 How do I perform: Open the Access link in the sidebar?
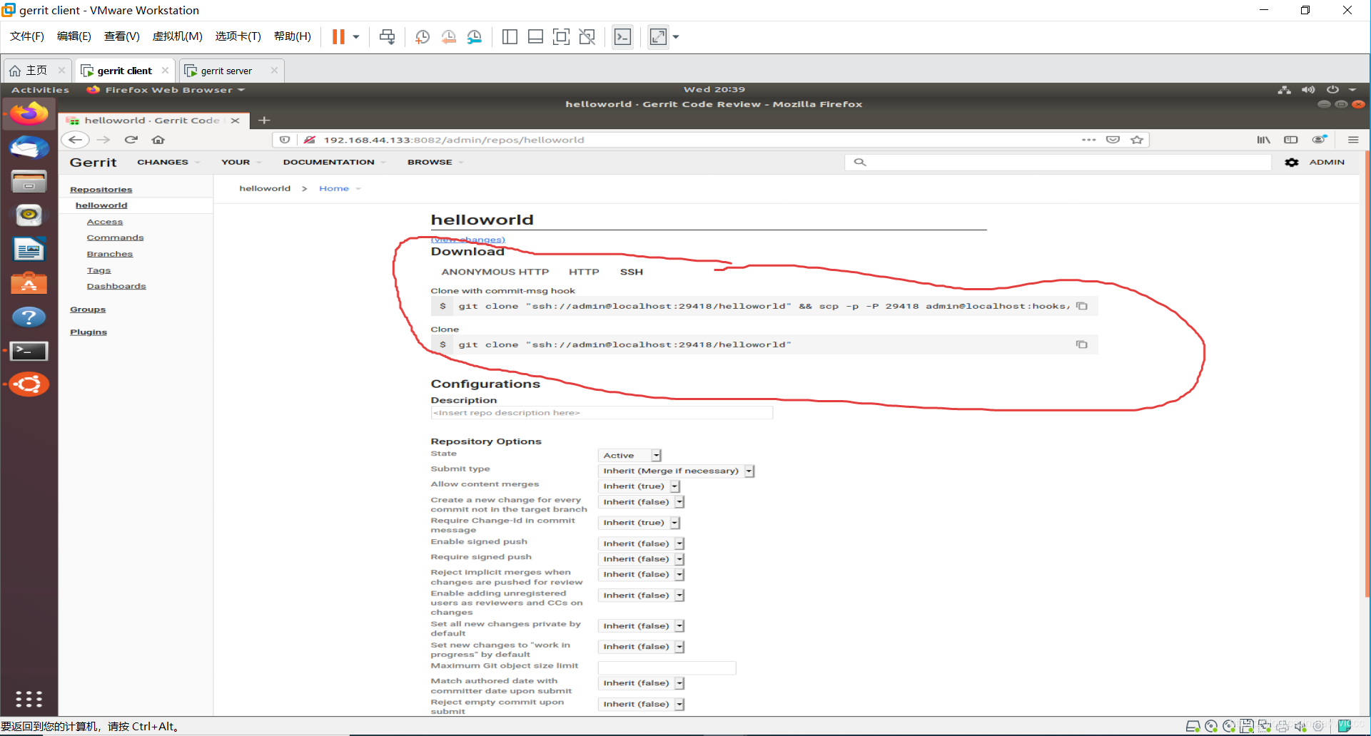click(x=105, y=222)
